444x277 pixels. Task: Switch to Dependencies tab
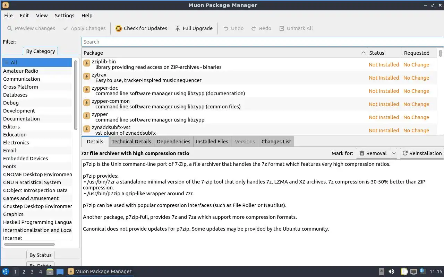pyautogui.click(x=173, y=142)
